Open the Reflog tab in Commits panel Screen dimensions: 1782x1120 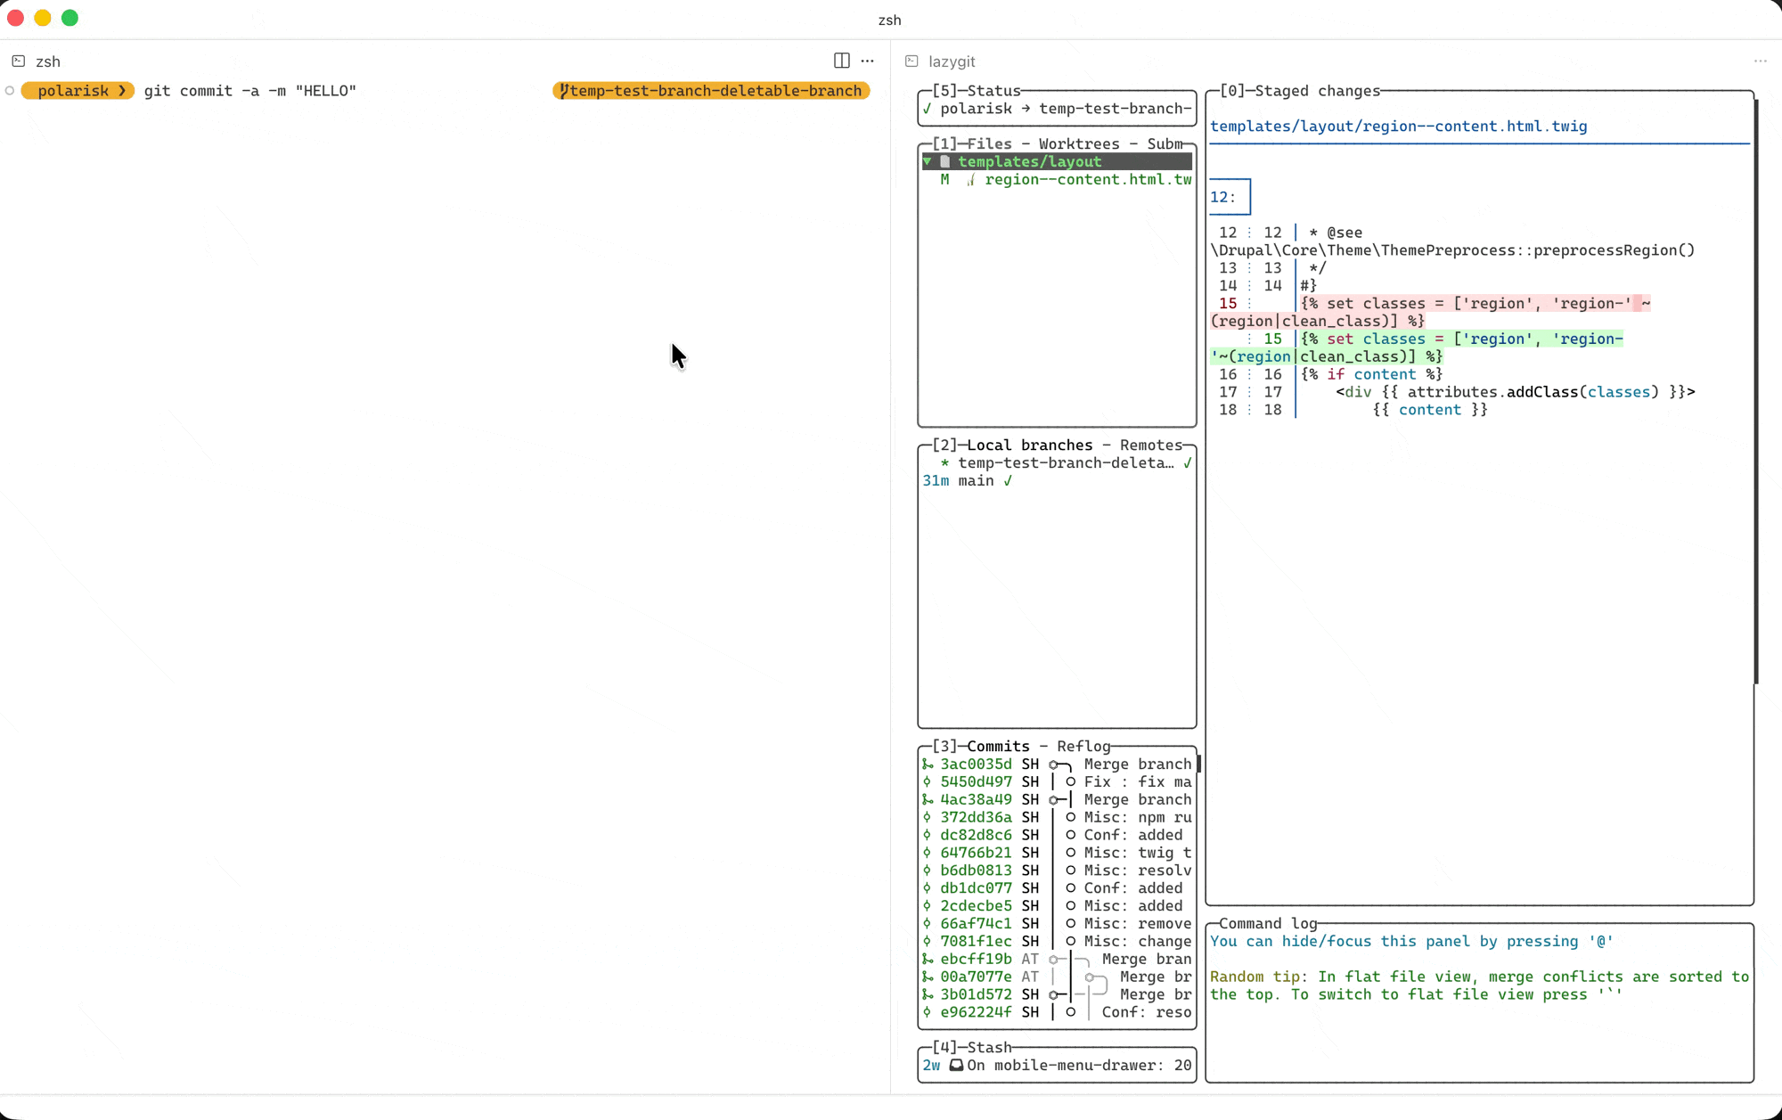[x=1083, y=746]
